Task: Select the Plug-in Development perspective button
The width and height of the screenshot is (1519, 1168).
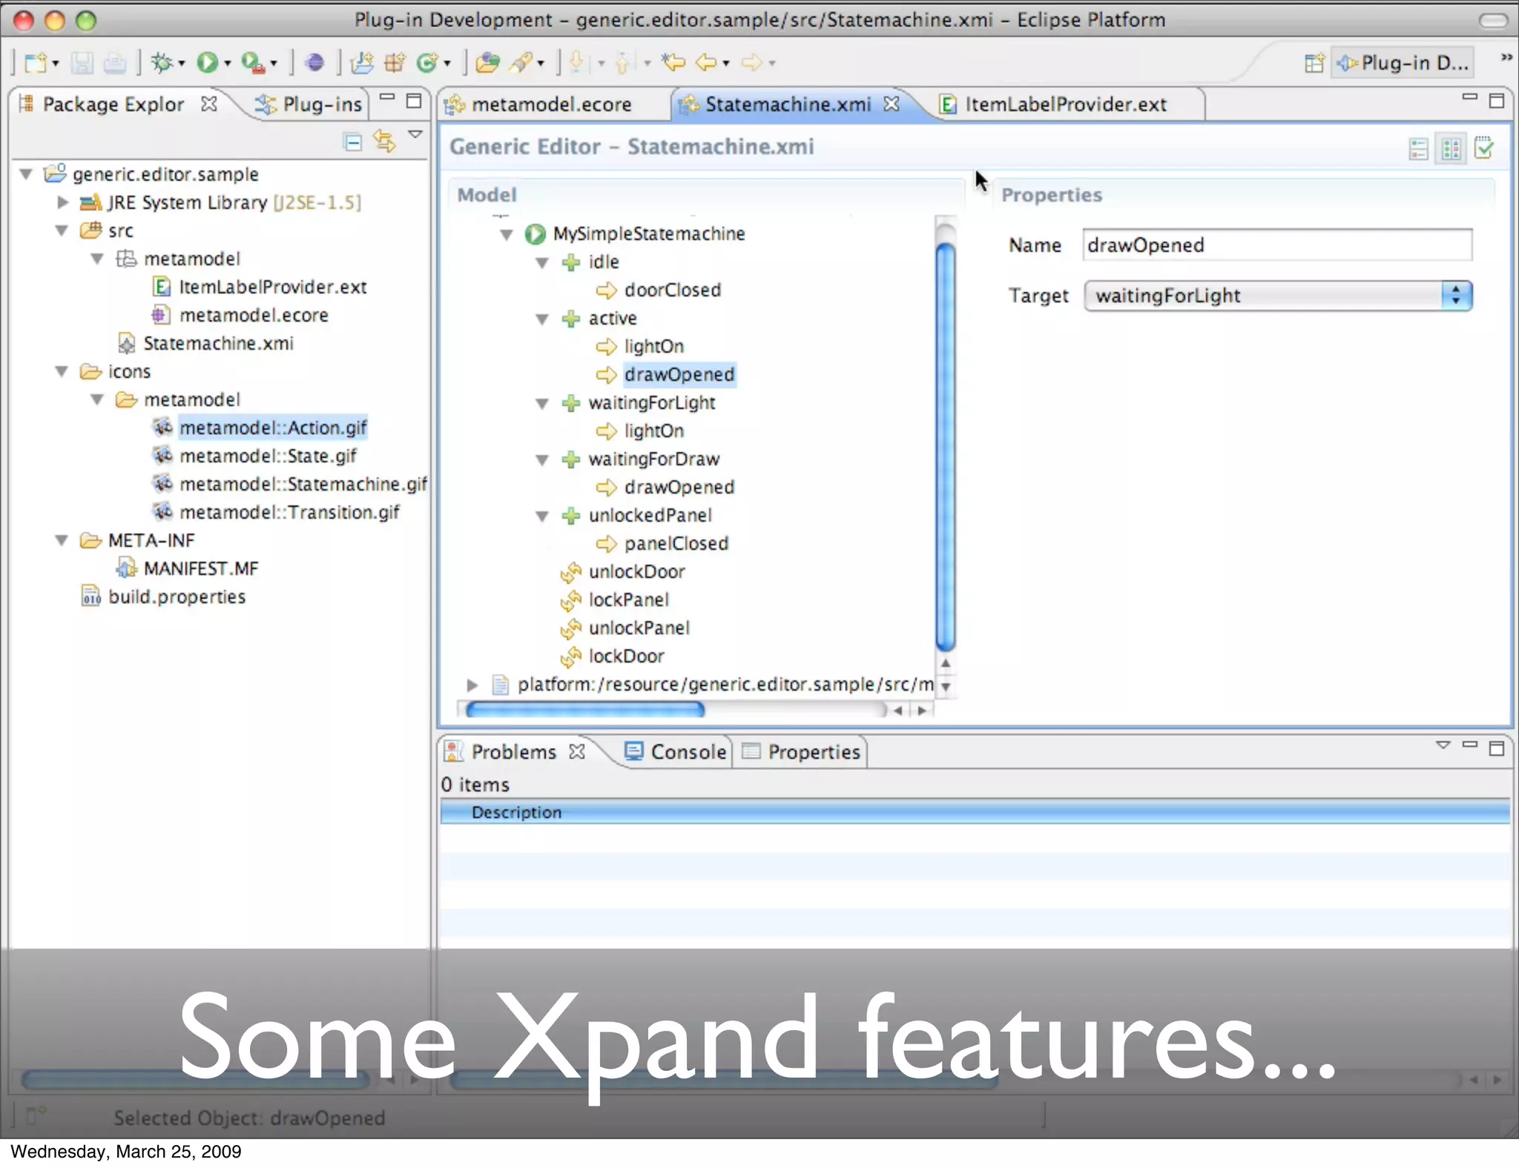Action: click(x=1403, y=64)
